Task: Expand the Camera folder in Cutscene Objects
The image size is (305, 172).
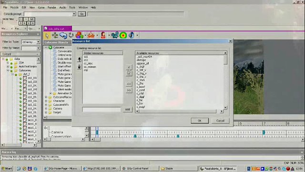Action: (x=46, y=108)
